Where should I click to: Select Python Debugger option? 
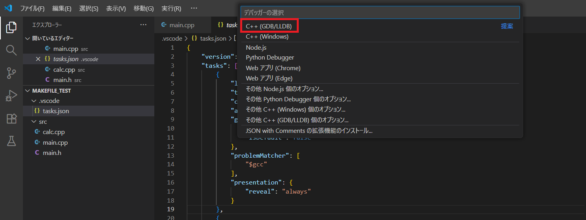click(x=380, y=58)
